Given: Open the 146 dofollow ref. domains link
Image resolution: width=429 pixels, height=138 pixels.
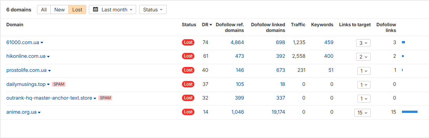Looking at the screenshot, I should coord(240,70).
